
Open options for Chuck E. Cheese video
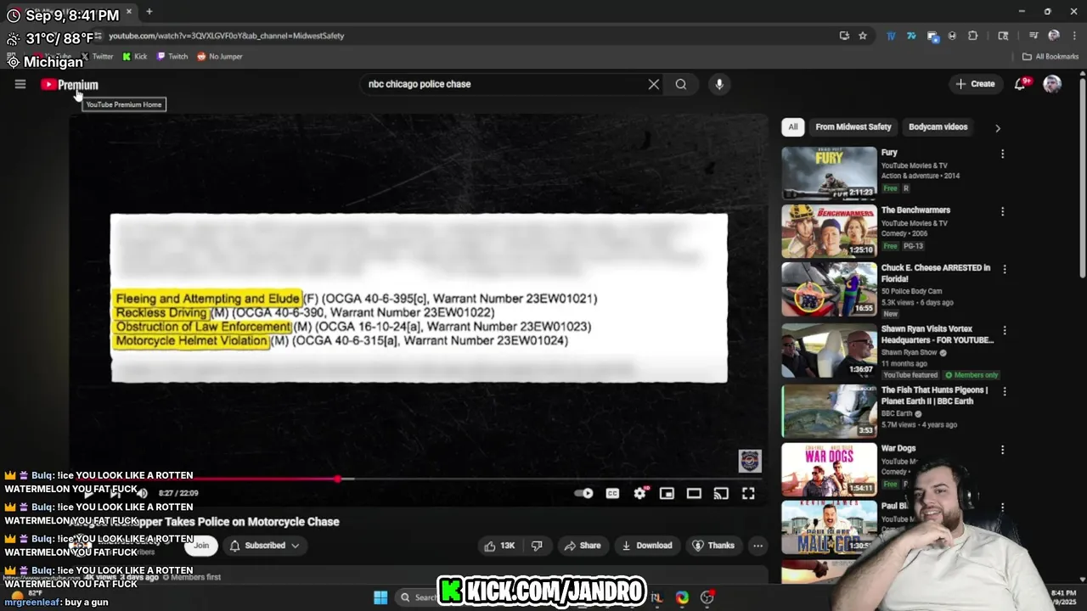tap(1005, 269)
